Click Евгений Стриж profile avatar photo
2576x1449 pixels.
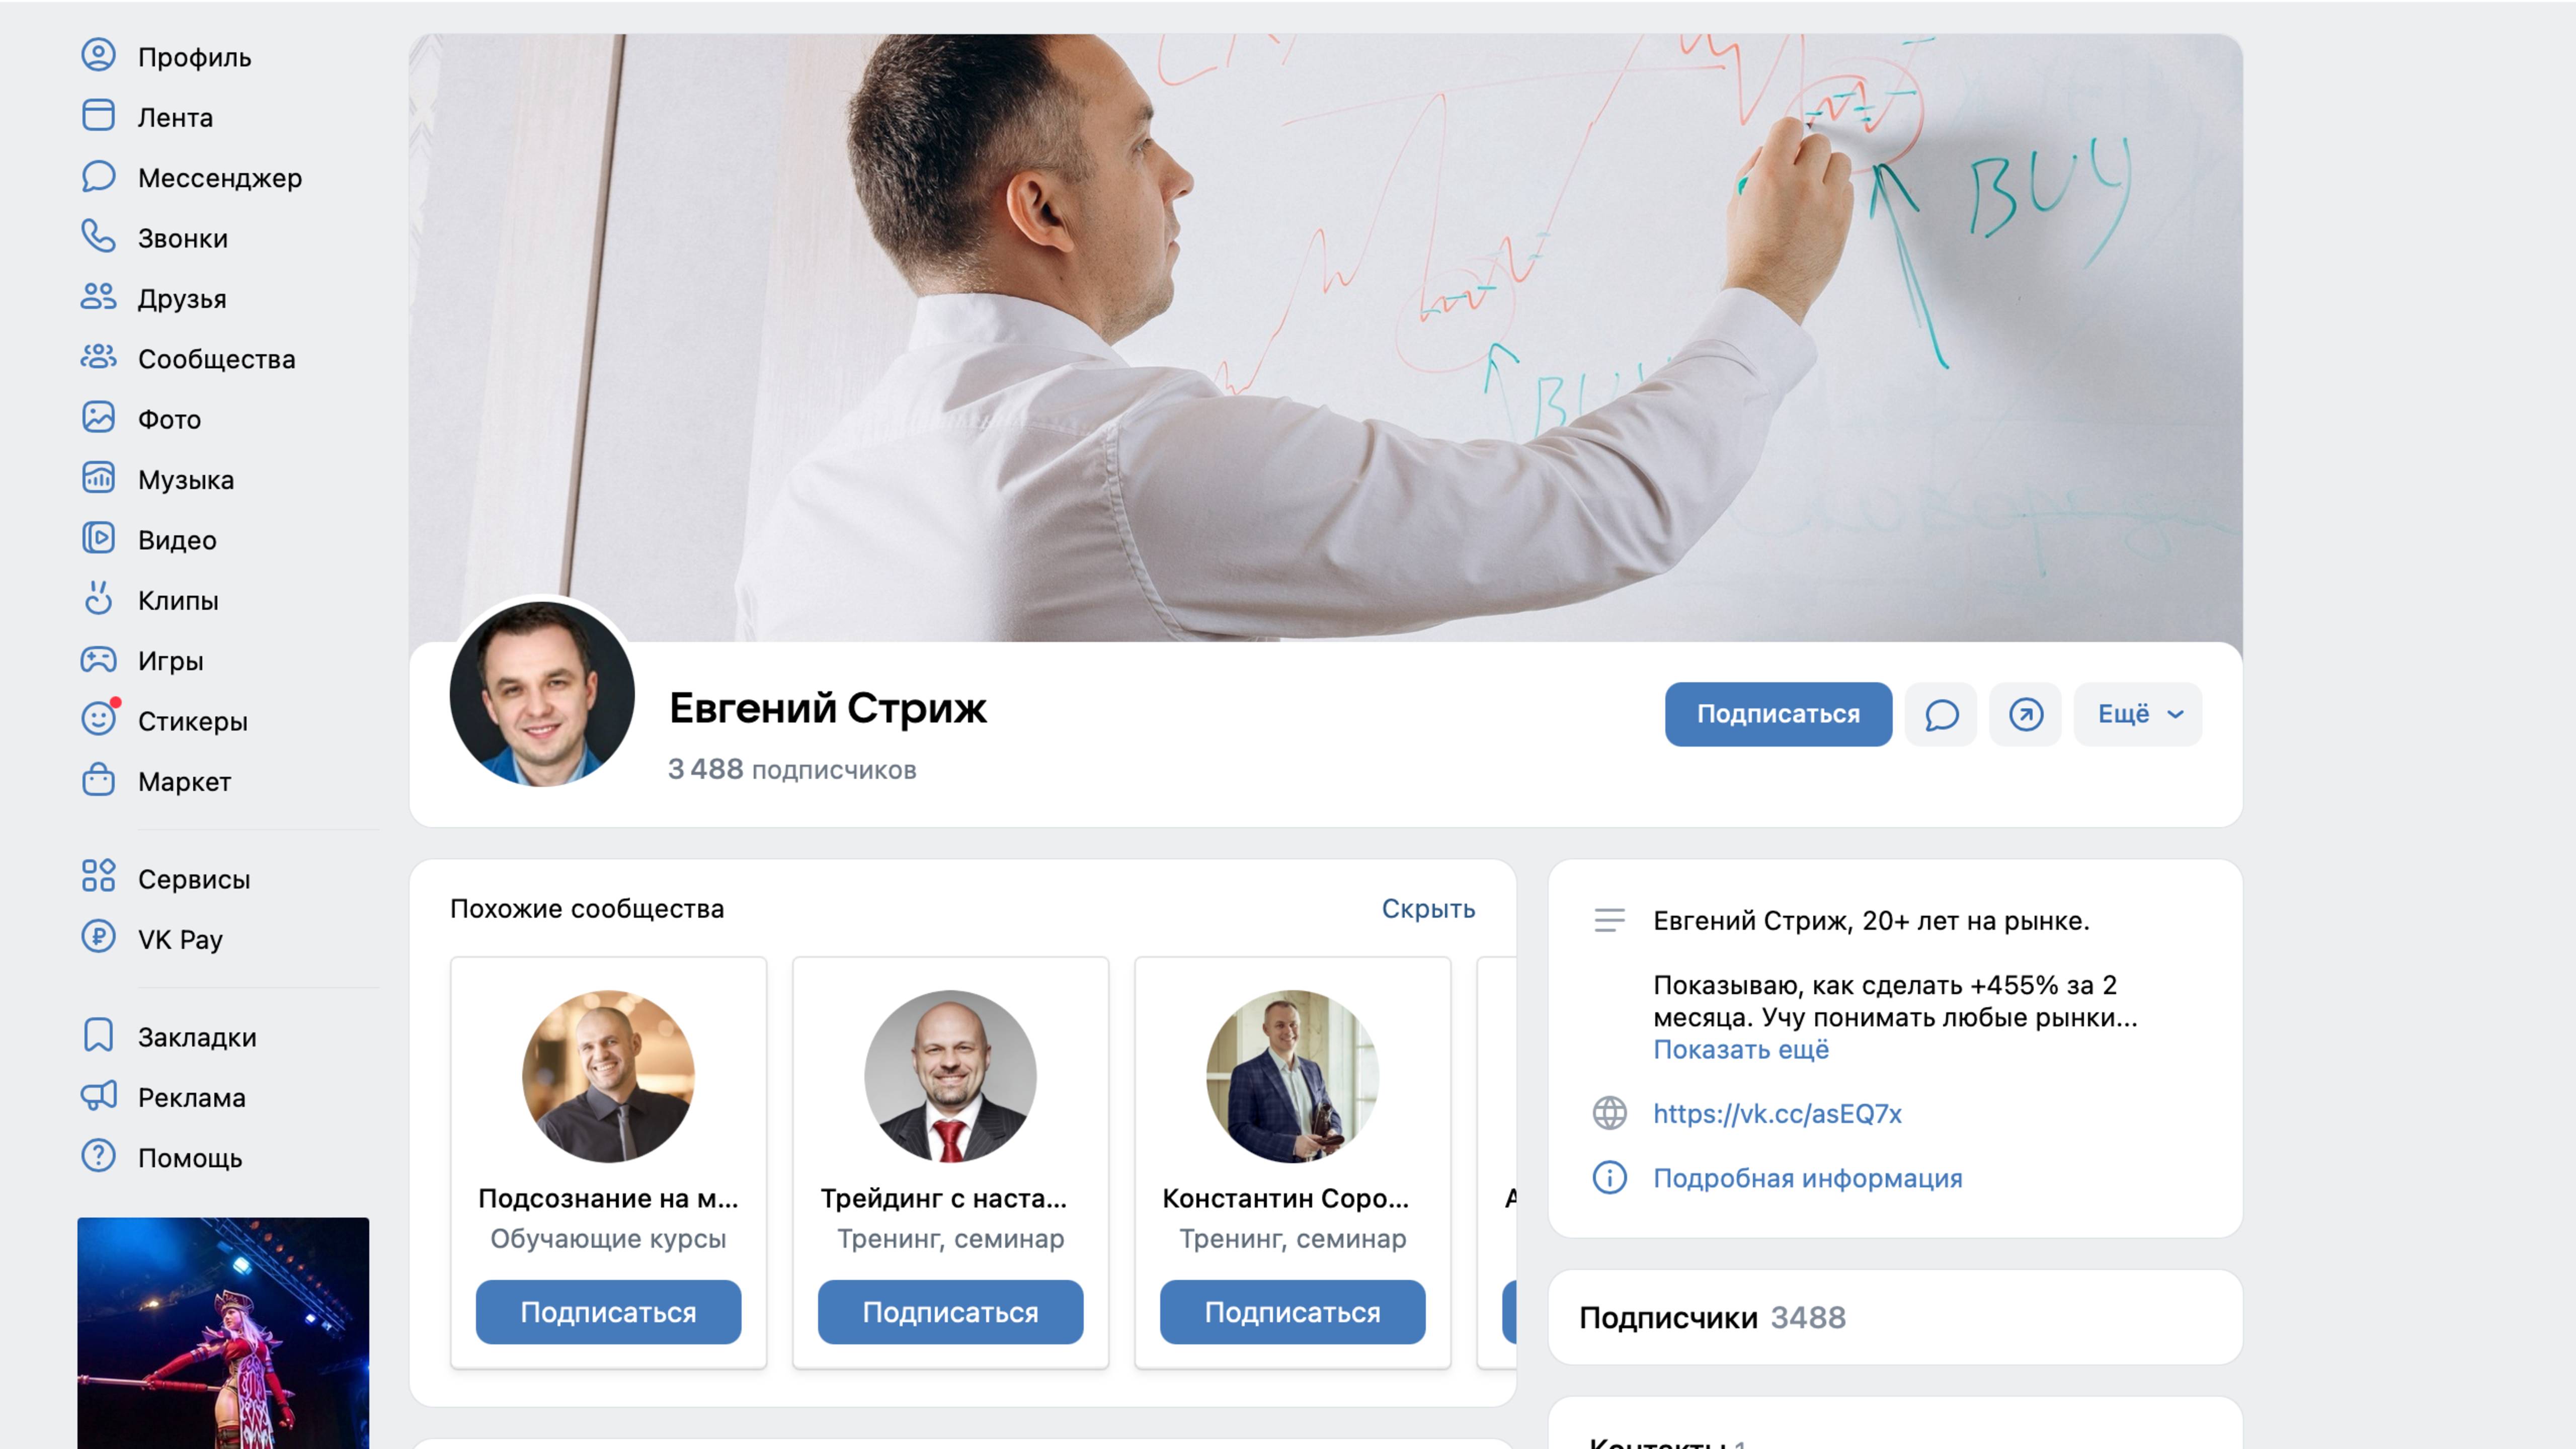[x=542, y=693]
